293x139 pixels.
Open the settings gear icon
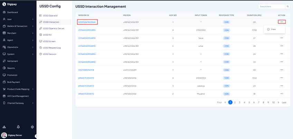pos(32,127)
